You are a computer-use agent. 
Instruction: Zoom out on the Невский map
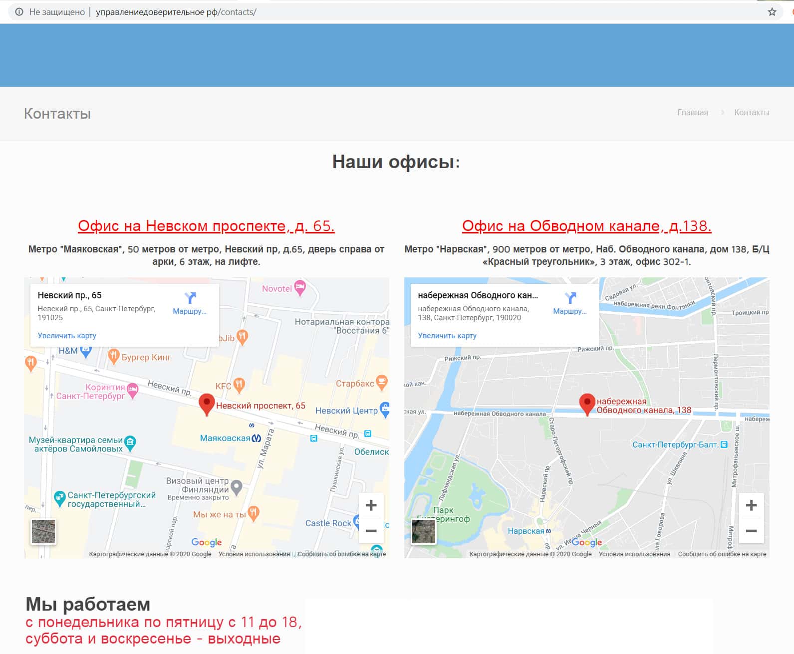tap(371, 531)
